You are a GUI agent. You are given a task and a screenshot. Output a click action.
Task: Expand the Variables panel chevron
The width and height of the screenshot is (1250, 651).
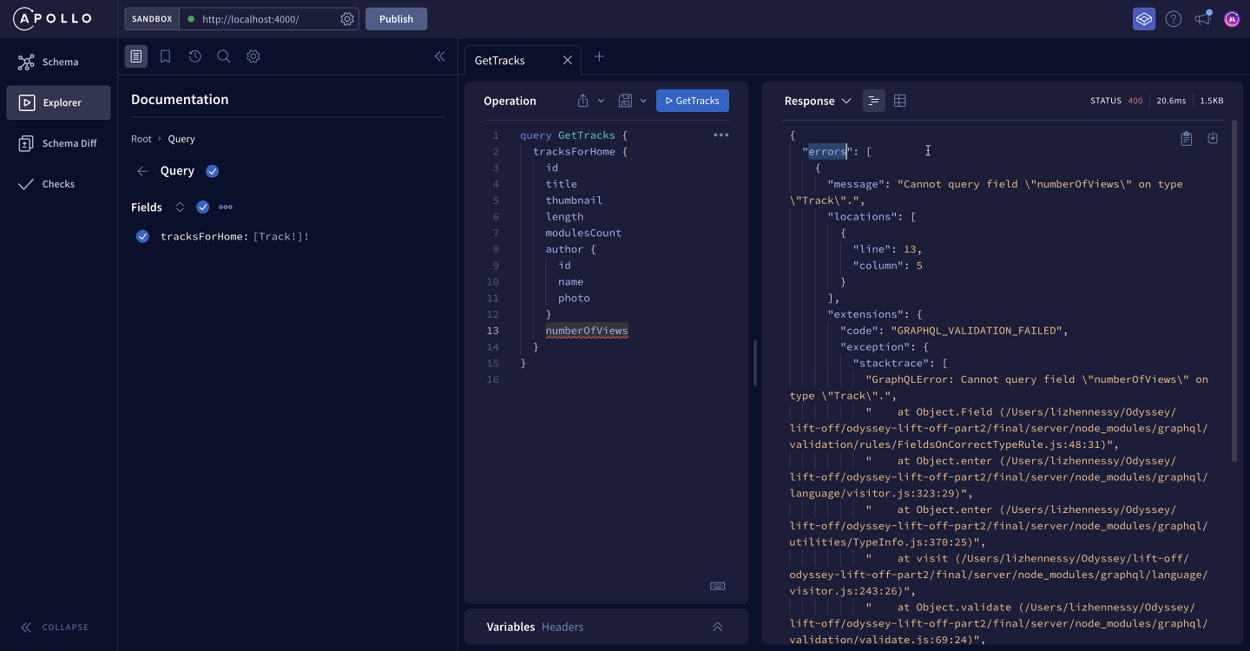point(718,627)
